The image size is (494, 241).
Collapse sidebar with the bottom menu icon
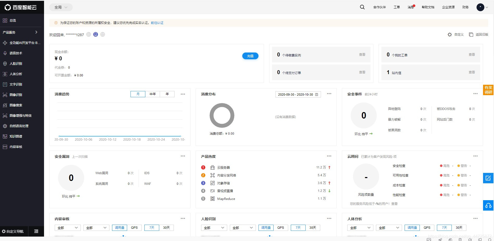(36, 231)
